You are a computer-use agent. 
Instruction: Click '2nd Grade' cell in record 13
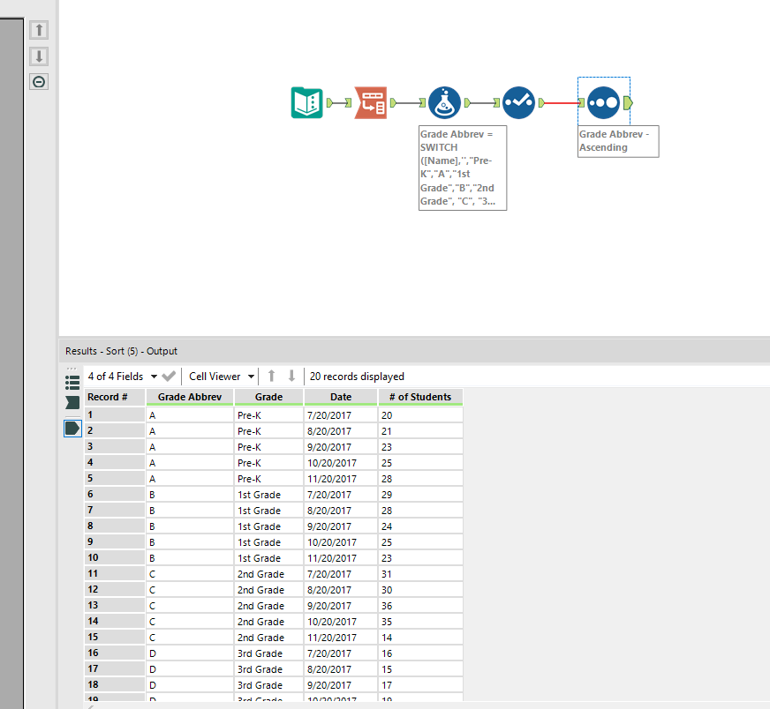pos(268,606)
